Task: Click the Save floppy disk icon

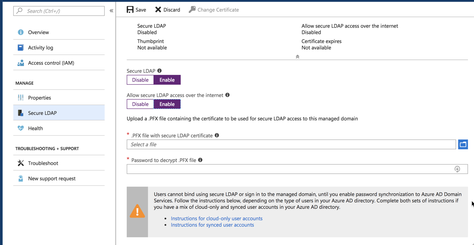Action: click(x=130, y=10)
